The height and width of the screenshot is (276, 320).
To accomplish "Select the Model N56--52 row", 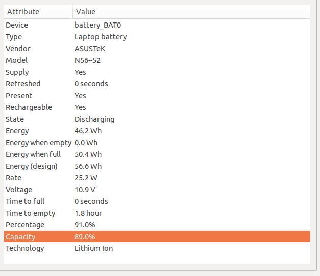I will [157, 60].
